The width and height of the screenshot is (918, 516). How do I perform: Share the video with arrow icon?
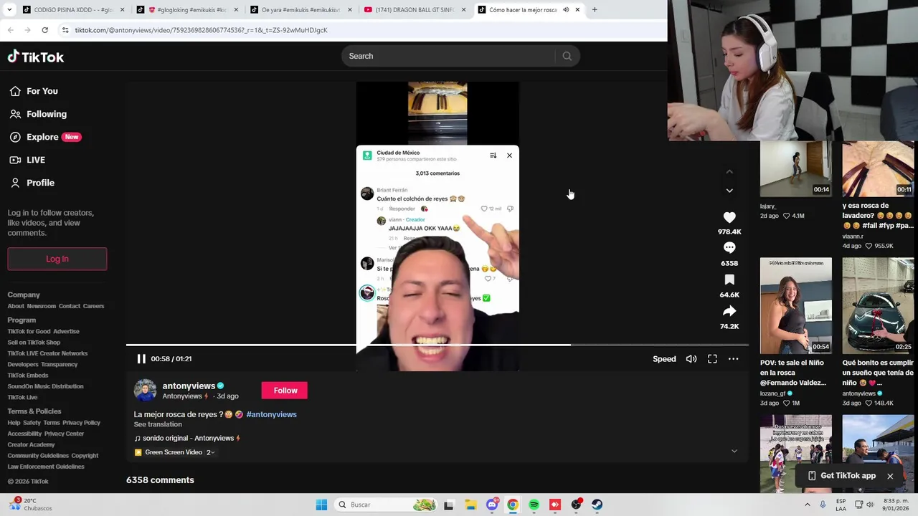click(x=729, y=311)
